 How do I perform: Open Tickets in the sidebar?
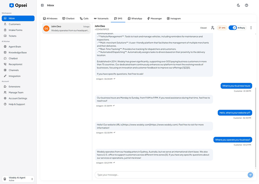[18, 36]
